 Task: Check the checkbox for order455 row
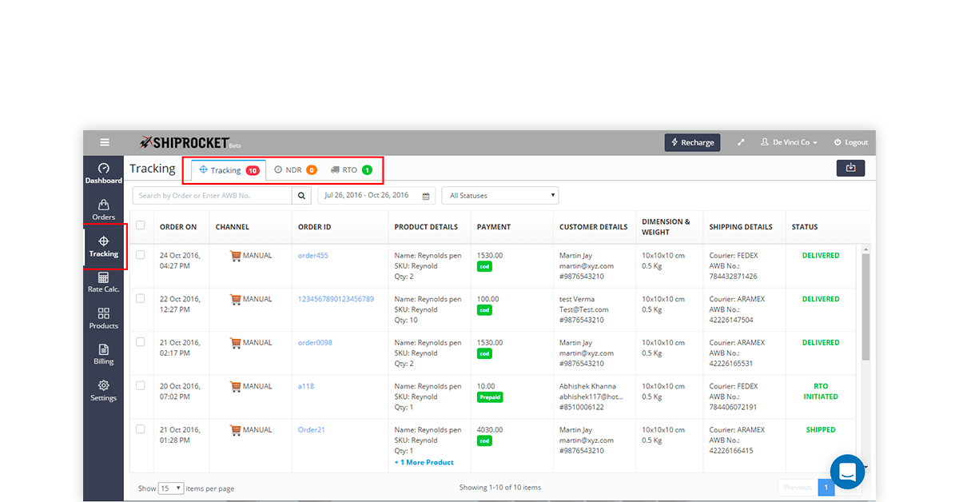pos(141,255)
